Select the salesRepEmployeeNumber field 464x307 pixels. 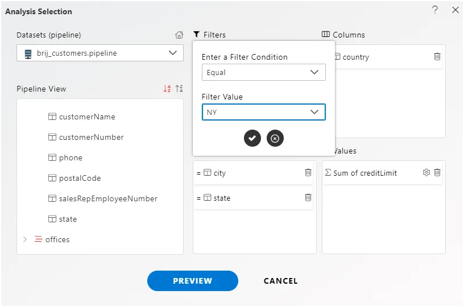coord(107,199)
